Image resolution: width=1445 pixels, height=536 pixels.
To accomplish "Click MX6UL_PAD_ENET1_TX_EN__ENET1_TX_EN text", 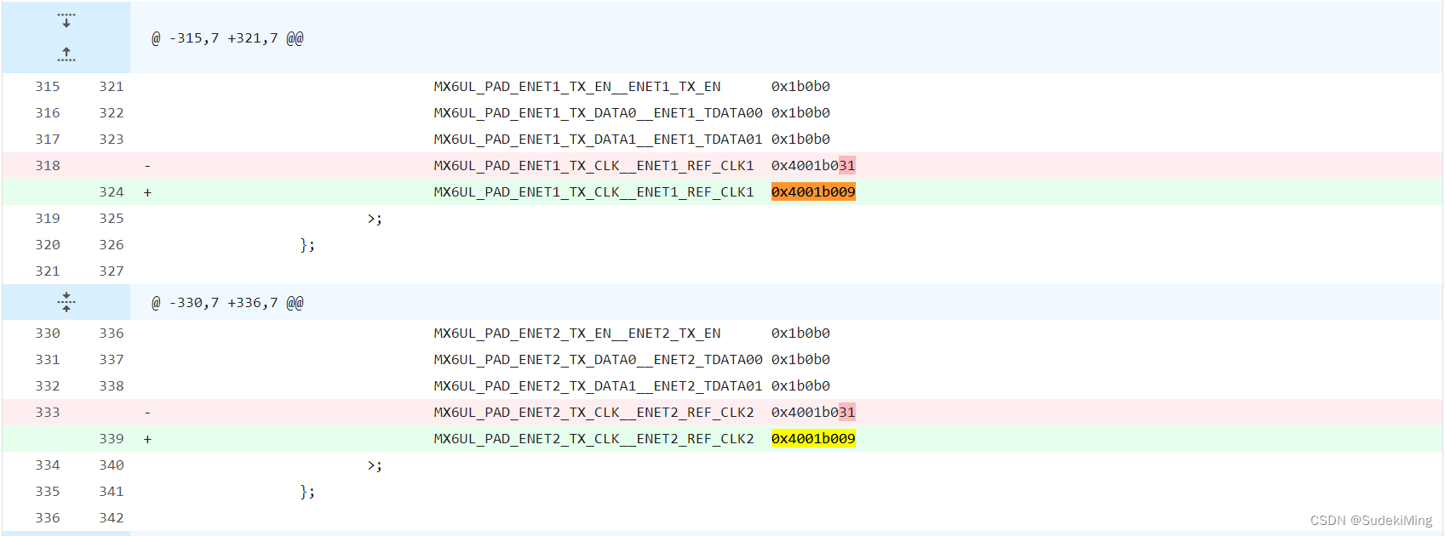I will pyautogui.click(x=577, y=87).
